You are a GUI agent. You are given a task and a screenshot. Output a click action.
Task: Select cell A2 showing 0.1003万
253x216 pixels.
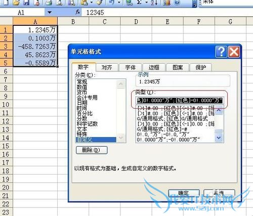35,38
